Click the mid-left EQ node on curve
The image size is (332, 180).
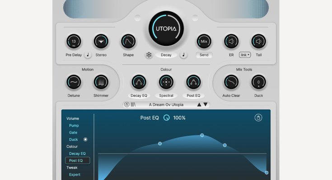pyautogui.click(x=160, y=144)
